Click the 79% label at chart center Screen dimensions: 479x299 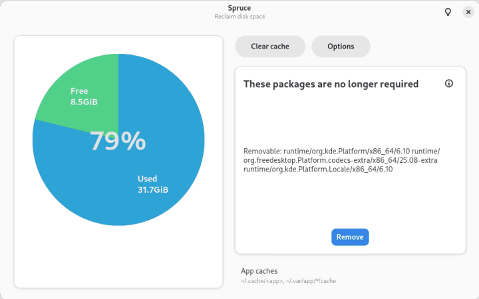coord(118,141)
